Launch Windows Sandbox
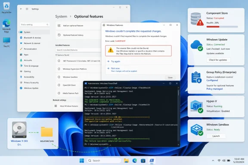Screen dimensions: 248x165 click(216, 136)
